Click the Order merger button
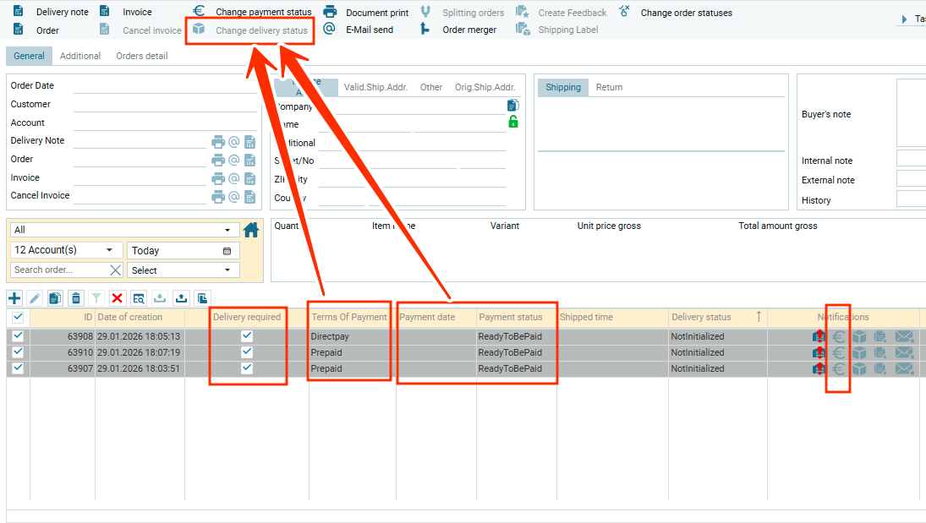This screenshot has width=926, height=523. coord(469,30)
